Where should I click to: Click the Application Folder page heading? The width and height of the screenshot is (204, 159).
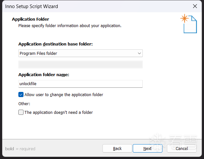30,19
